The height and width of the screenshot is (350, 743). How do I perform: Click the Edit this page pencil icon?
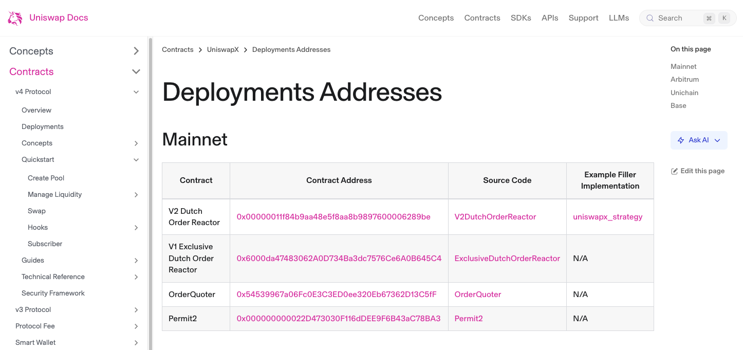tap(675, 171)
